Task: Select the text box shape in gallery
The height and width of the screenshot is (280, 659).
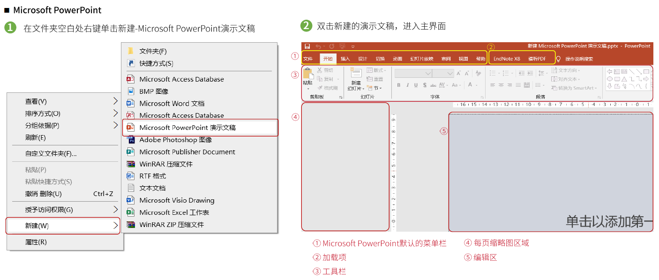Action: coord(617,71)
